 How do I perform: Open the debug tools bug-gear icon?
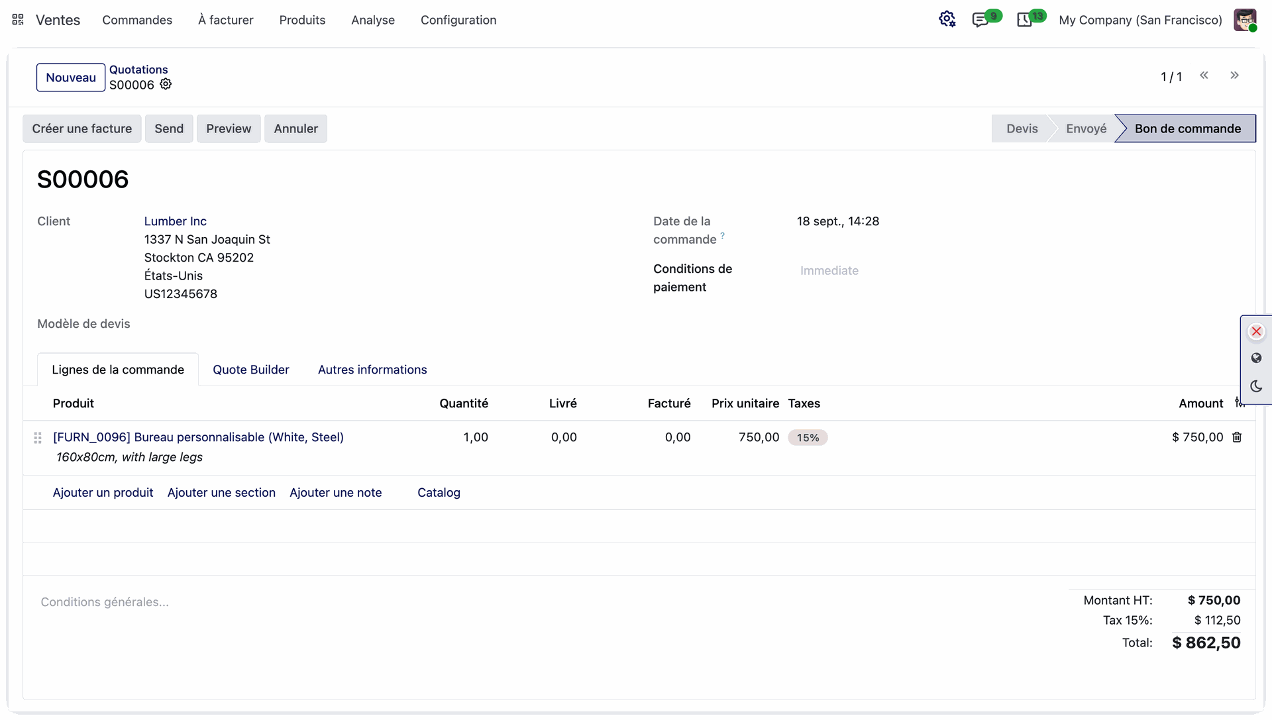(947, 19)
